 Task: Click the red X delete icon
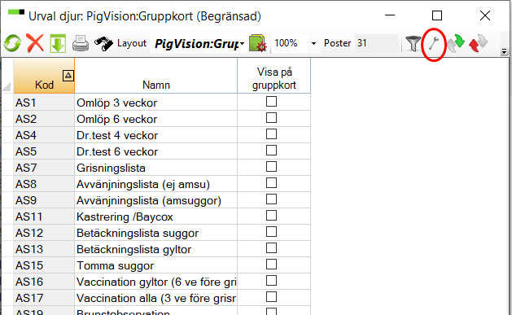pyautogui.click(x=35, y=43)
